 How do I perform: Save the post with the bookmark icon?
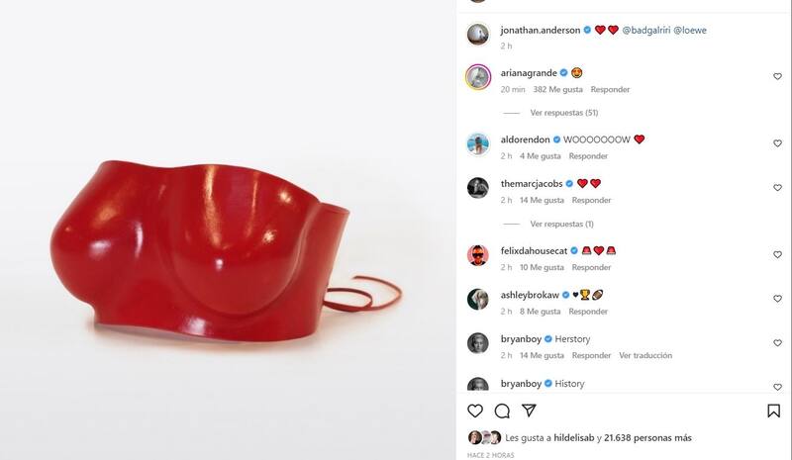coord(773,411)
